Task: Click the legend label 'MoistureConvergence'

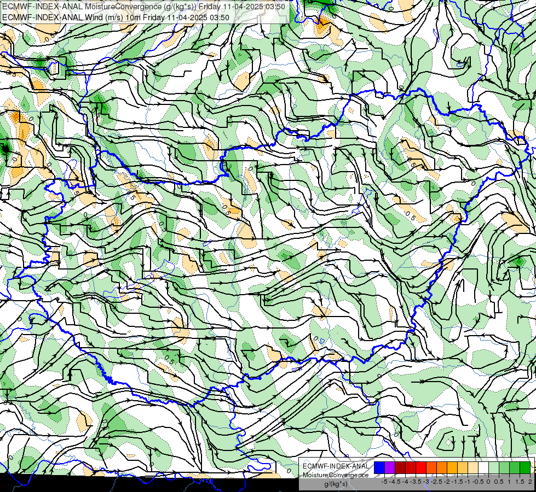Action: point(336,475)
